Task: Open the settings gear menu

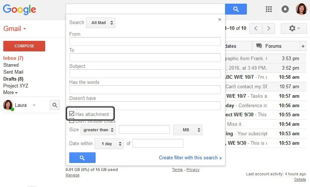Action: tap(294, 28)
